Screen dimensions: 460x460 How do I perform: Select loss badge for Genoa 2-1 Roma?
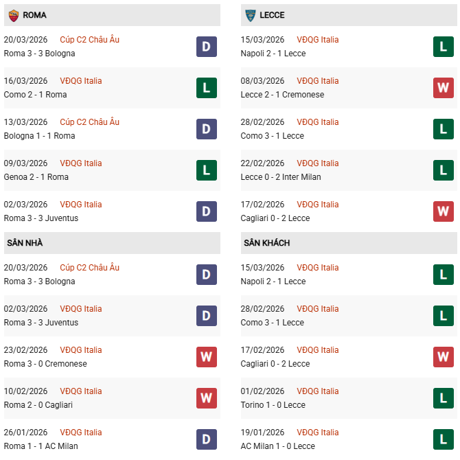207,170
